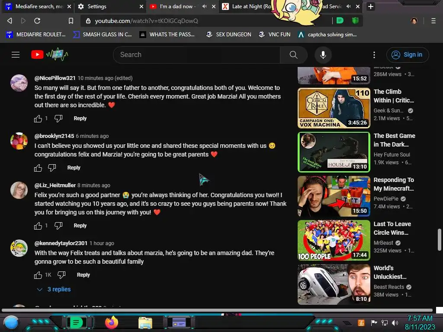Open the browser profile avatar

[x=414, y=21]
